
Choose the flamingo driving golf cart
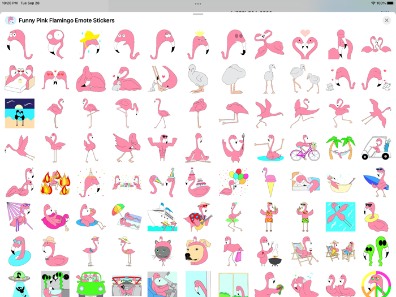tap(376, 148)
